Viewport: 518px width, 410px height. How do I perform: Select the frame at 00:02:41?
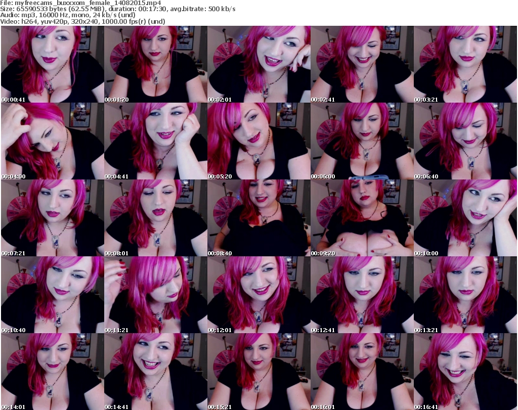[362, 64]
